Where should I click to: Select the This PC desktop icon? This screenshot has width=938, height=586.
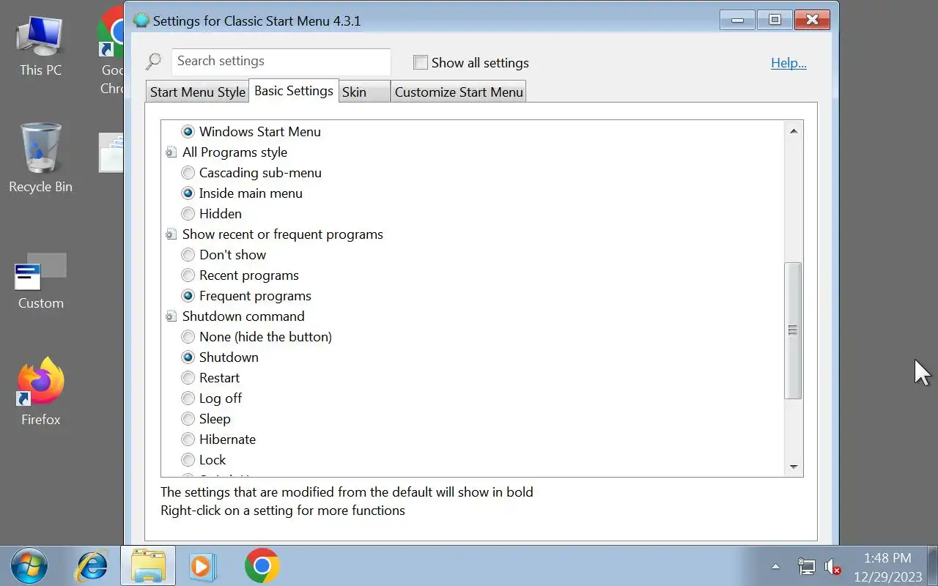40,45
